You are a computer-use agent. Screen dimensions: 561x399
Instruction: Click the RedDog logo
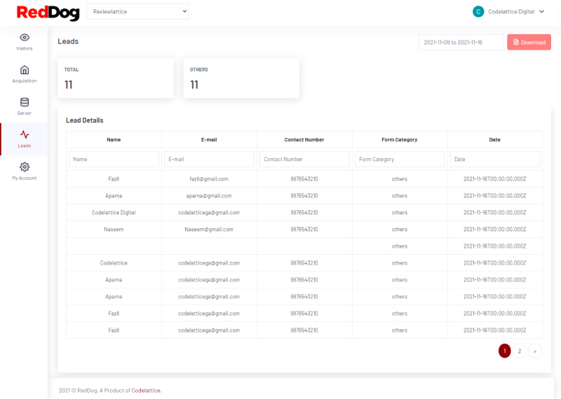(48, 13)
